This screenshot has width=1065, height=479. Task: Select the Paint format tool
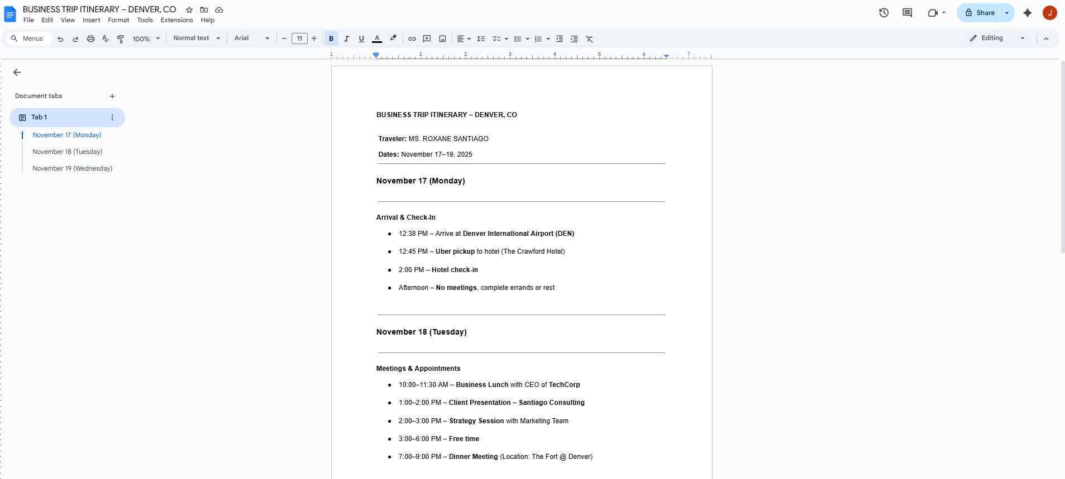121,39
